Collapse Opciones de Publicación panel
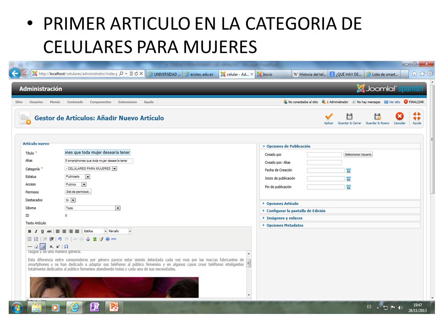440x330 pixels. (288, 146)
